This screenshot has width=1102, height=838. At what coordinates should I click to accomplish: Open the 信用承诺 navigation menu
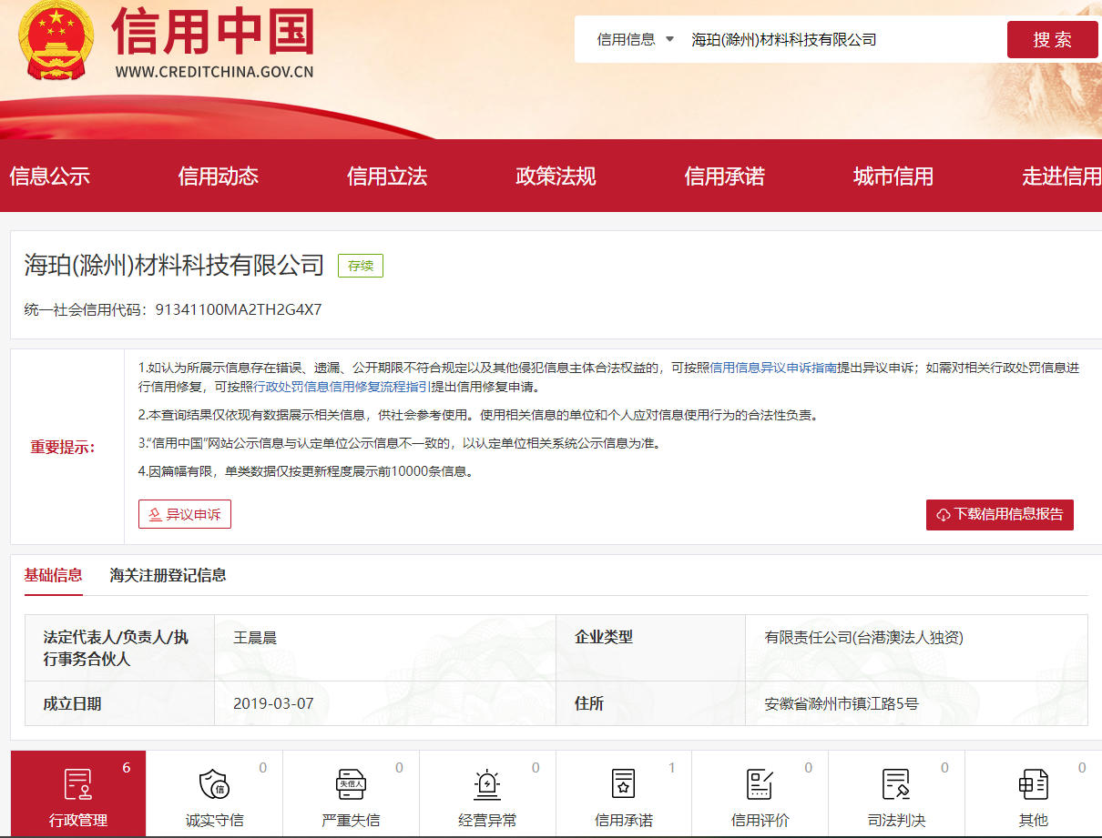[x=724, y=177]
